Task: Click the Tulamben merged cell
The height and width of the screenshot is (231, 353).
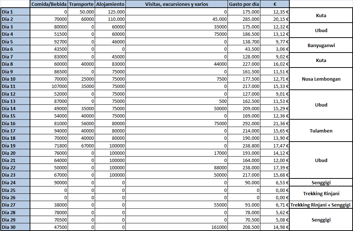Action: [x=321, y=131]
